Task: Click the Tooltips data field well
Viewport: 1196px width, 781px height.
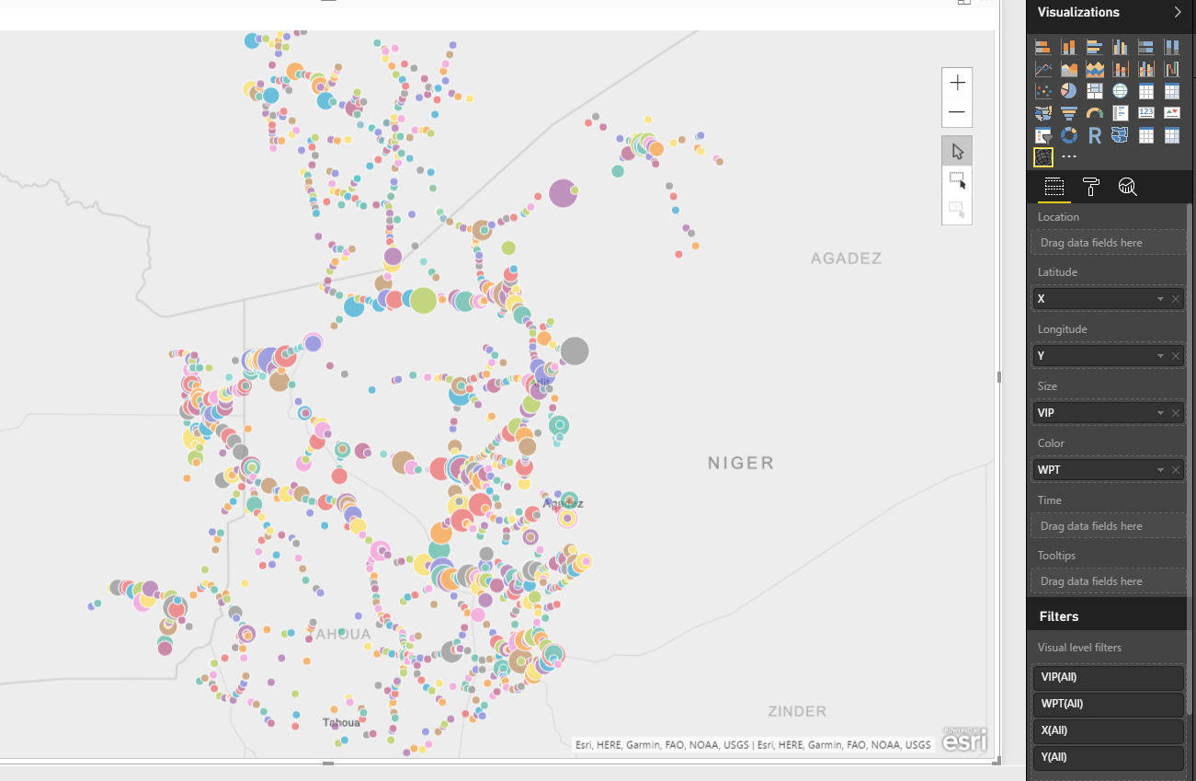Action: [x=1108, y=581]
